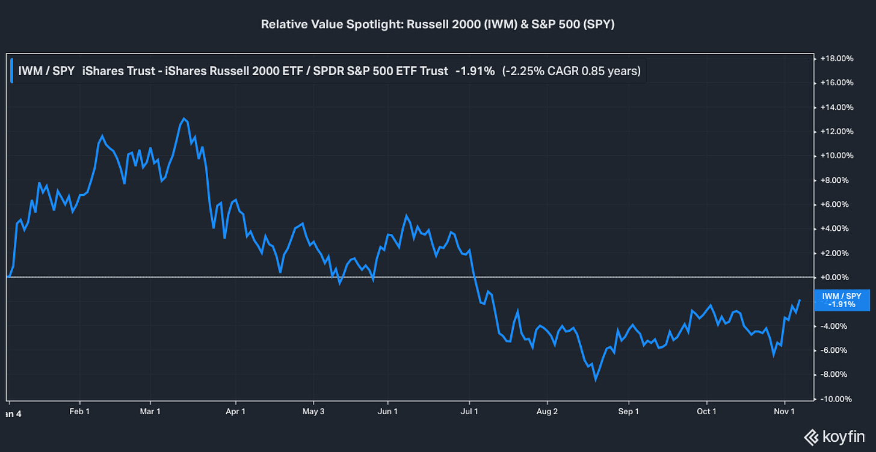Click the Nov 1 date label

pyautogui.click(x=785, y=412)
